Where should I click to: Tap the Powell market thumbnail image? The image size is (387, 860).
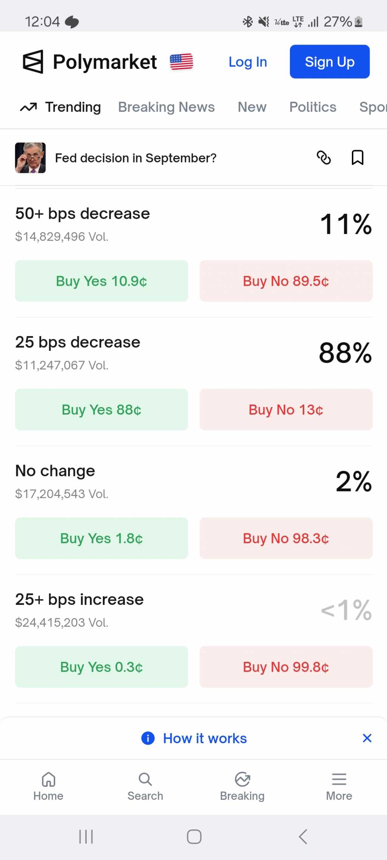click(x=30, y=158)
